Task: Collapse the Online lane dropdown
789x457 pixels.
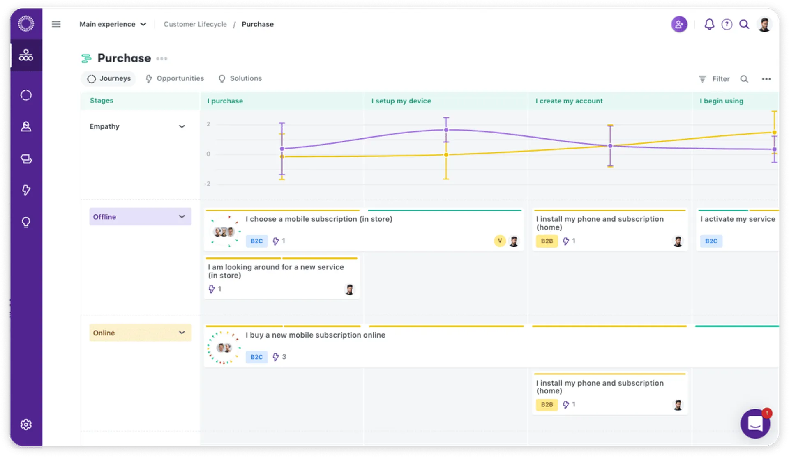Action: click(x=140, y=333)
